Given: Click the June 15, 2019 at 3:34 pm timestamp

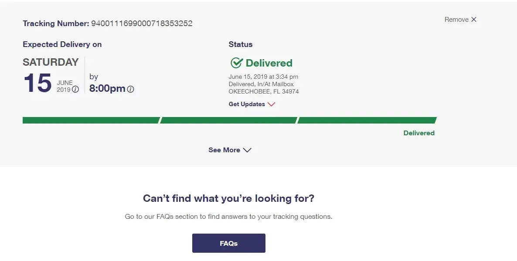Looking at the screenshot, I should pyautogui.click(x=263, y=77).
